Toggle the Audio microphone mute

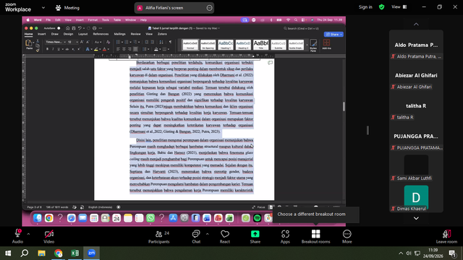click(x=17, y=237)
